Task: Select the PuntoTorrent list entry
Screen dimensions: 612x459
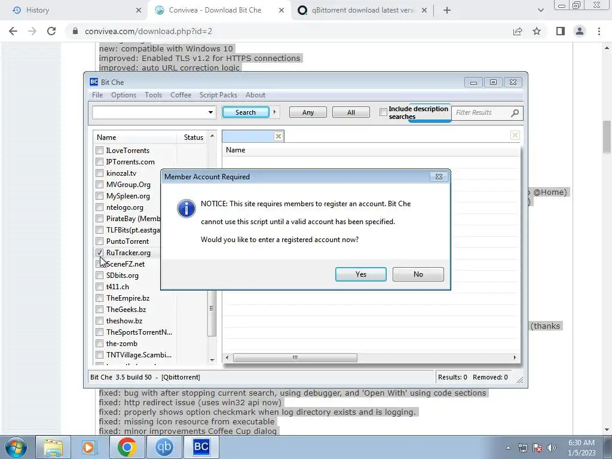Action: [x=127, y=241]
